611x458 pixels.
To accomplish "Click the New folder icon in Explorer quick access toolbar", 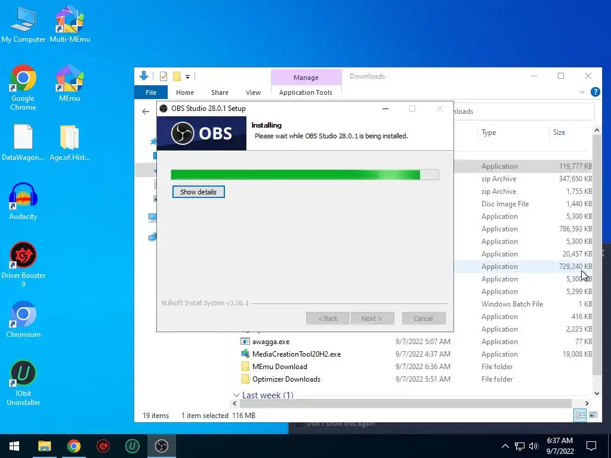I will point(177,76).
